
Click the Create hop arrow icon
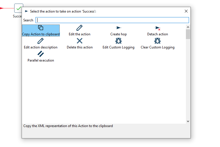click(x=119, y=28)
